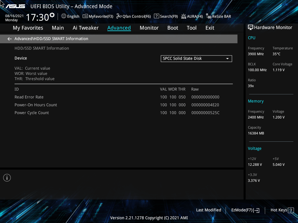The image size is (298, 223).
Task: Click the ASUS logo
Action: coord(15,6)
